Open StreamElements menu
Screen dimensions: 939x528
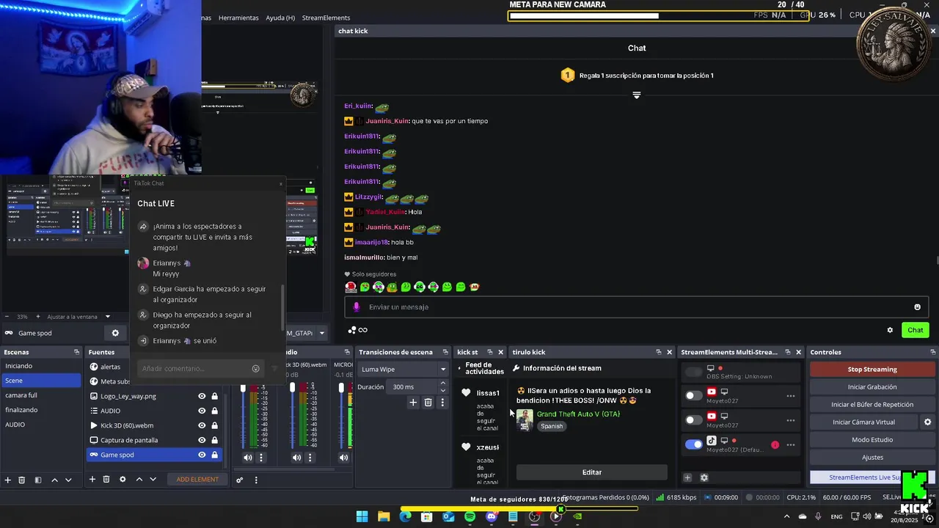[x=326, y=18]
